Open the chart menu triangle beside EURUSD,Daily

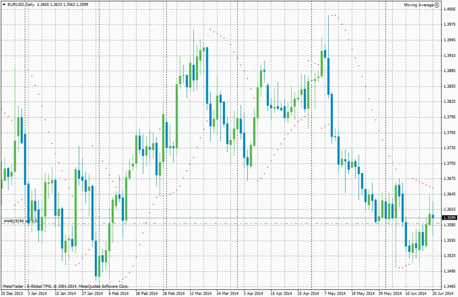tap(4, 4)
